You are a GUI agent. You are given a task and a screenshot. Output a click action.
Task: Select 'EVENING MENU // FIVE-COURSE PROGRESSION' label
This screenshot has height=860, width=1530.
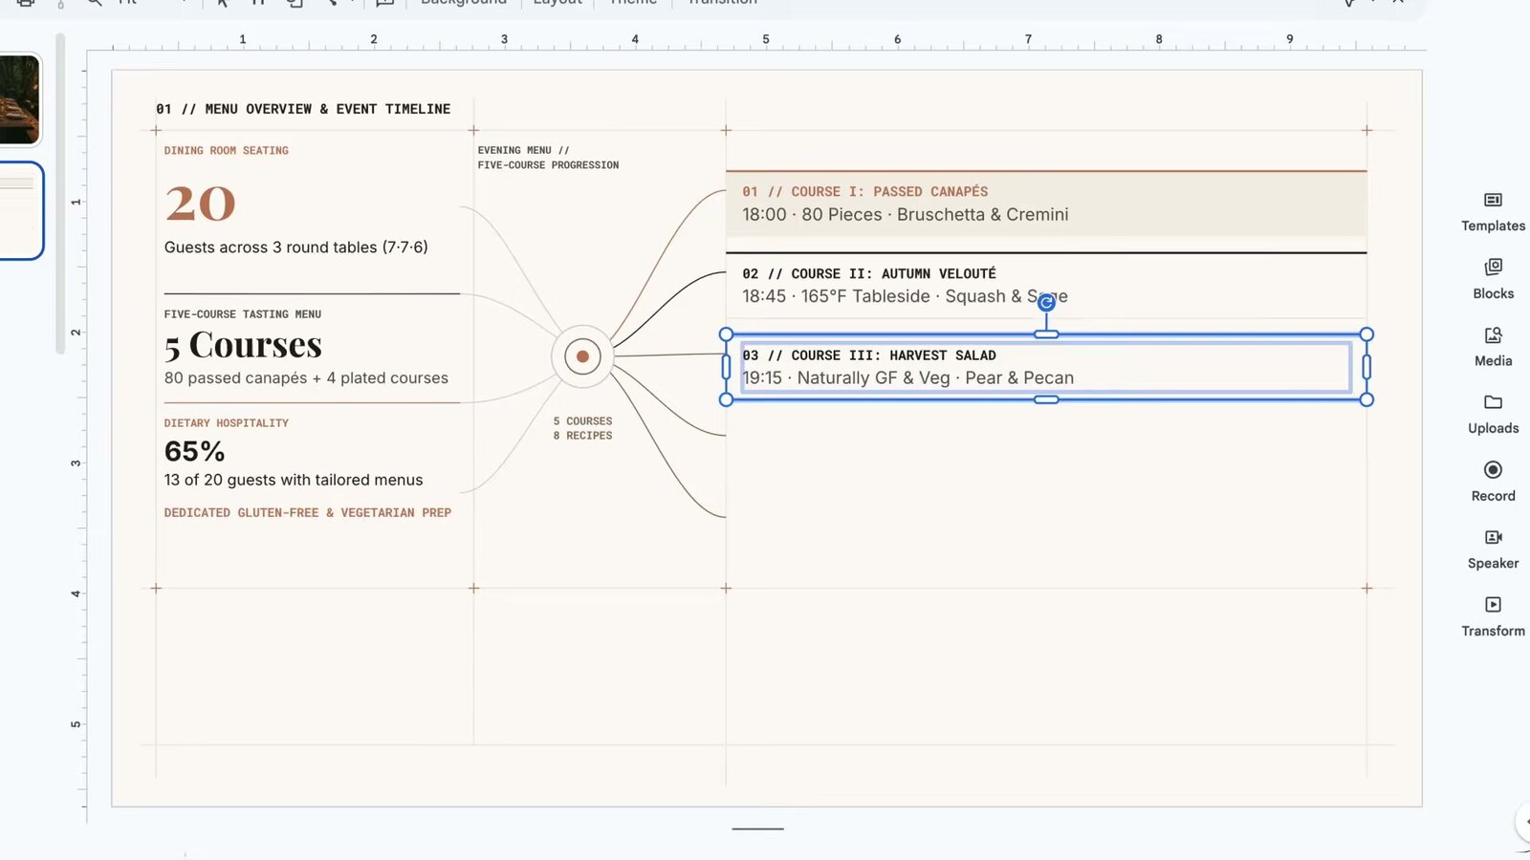pos(548,158)
